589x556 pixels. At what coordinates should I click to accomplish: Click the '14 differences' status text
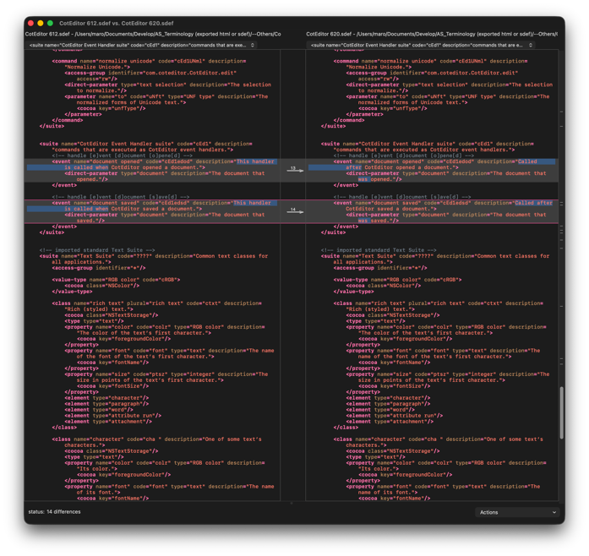[54, 512]
